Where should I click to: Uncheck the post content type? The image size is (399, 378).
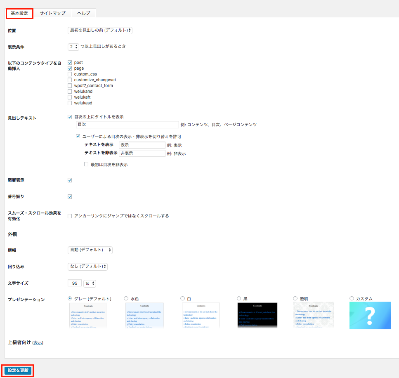(x=70, y=63)
